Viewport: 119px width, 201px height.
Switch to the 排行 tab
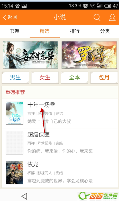tap(75, 31)
